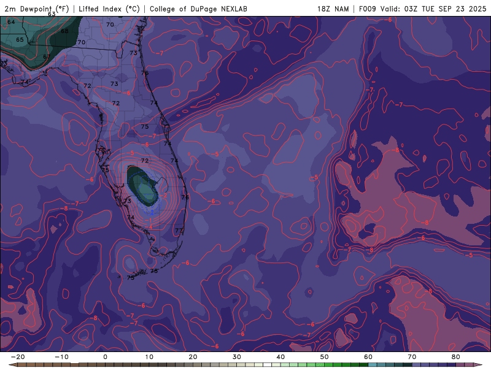The height and width of the screenshot is (368, 491).
Task: Click the red -1 lifted index contour label
Action: click(x=149, y=221)
